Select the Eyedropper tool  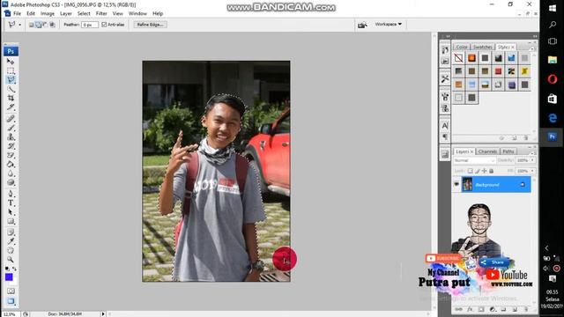click(11, 241)
